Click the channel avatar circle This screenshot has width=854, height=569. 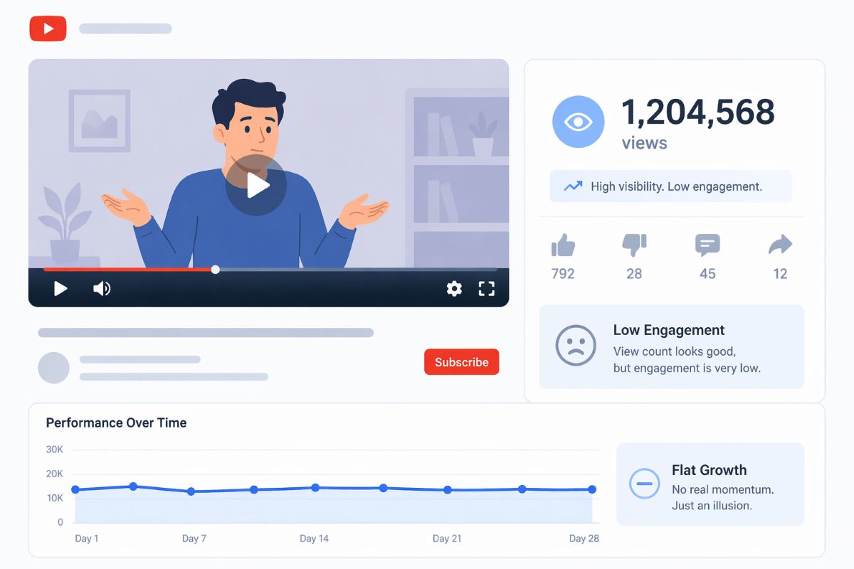tap(53, 368)
